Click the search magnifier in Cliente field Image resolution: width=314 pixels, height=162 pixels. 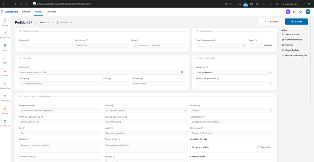(x=182, y=72)
